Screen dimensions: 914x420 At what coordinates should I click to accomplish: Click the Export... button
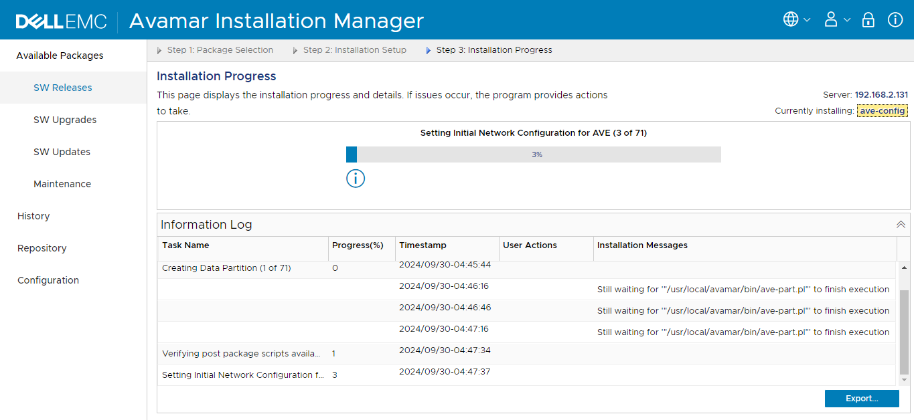point(862,399)
